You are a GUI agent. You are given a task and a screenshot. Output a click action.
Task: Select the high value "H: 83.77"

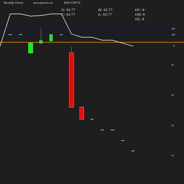(x=105, y=10)
